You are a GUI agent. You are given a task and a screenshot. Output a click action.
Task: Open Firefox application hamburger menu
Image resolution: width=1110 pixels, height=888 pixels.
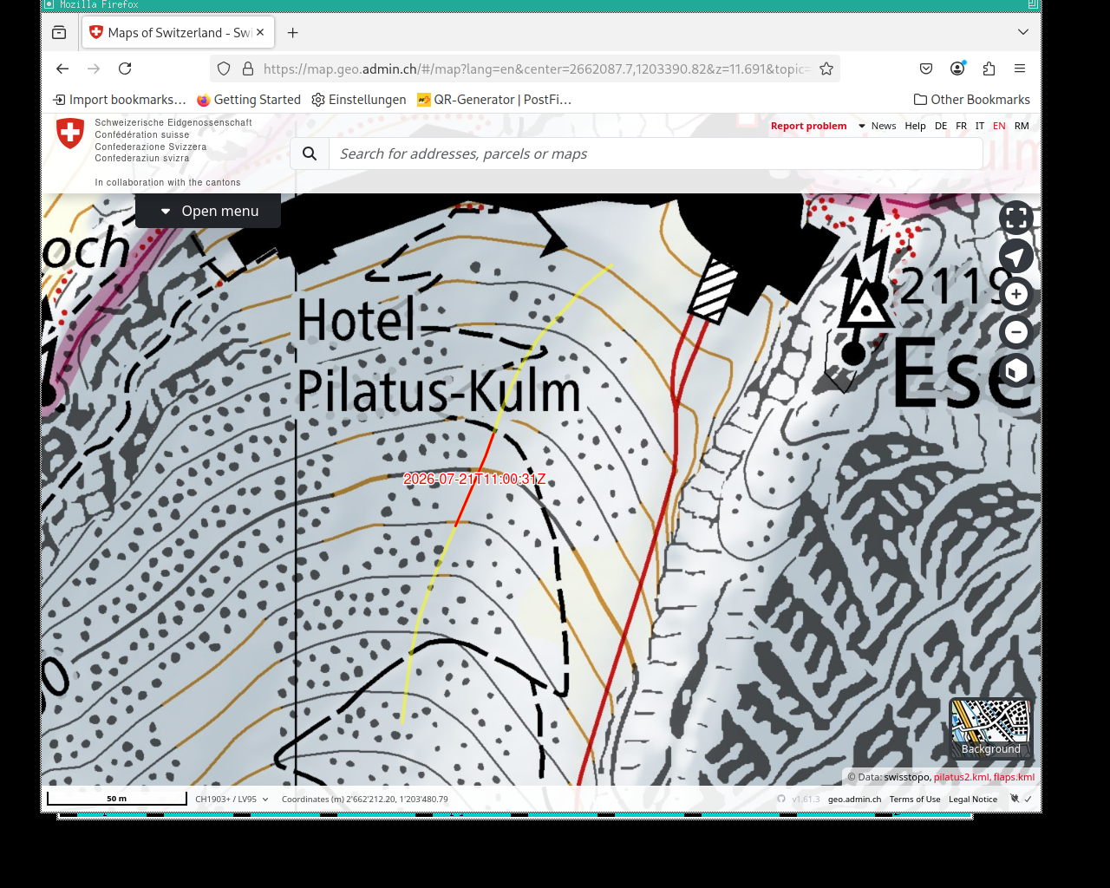[x=1020, y=69]
